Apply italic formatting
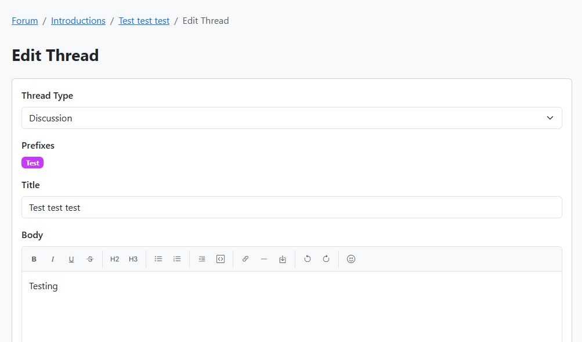This screenshot has height=342, width=582. click(53, 258)
